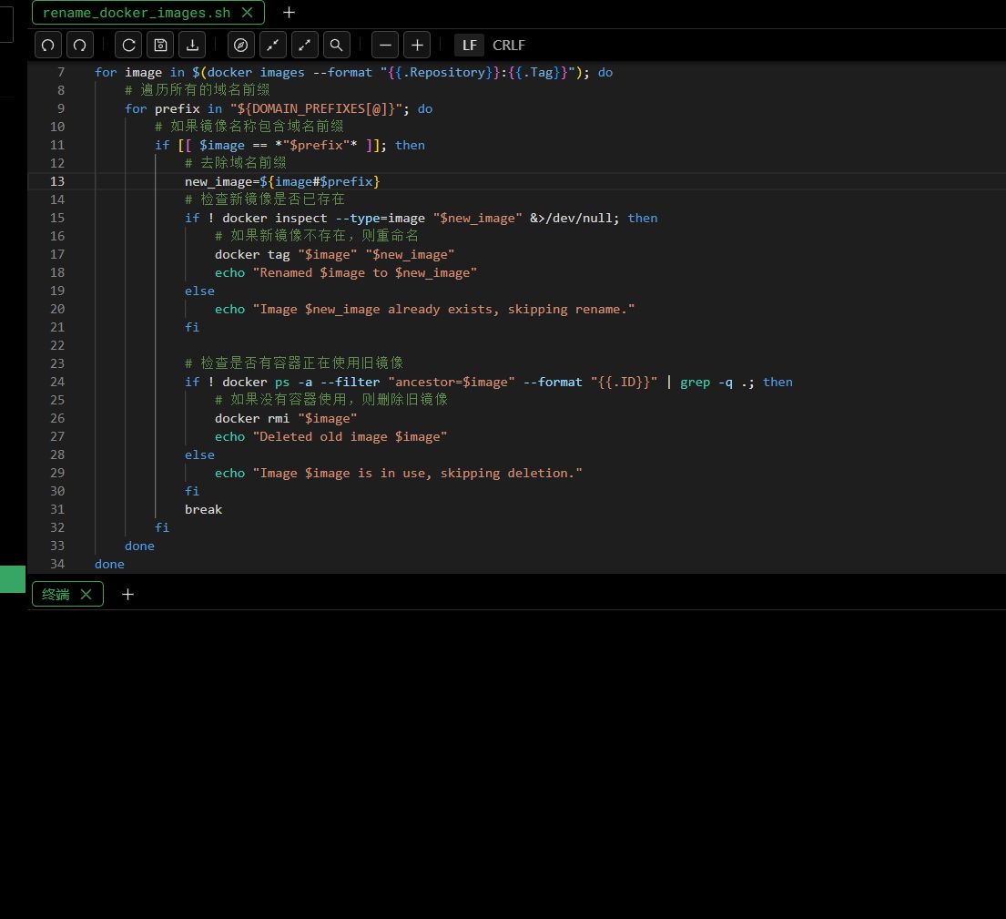
Task: Switch line endings to CRLF
Action: (x=509, y=45)
